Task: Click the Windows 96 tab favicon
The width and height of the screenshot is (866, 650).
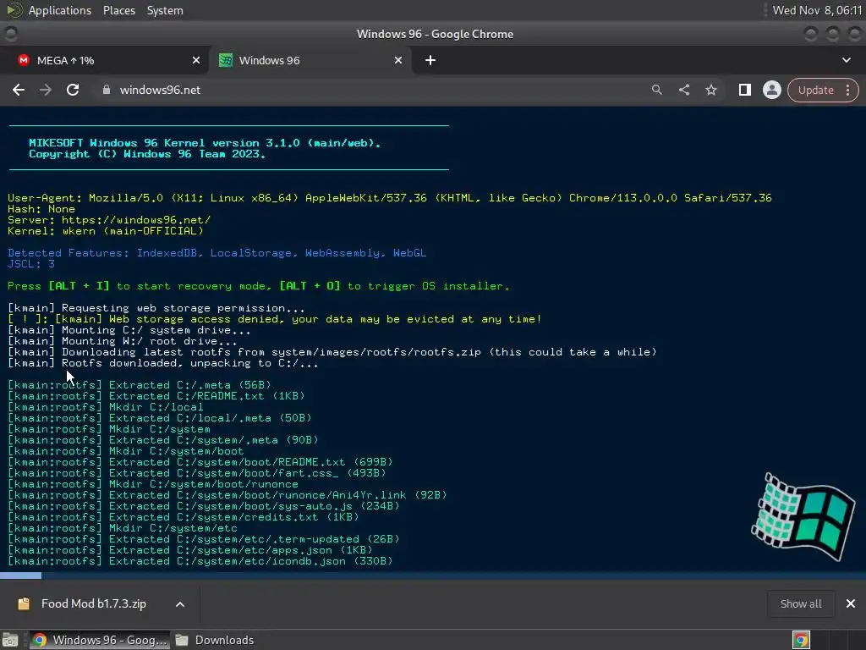Action: 225,60
